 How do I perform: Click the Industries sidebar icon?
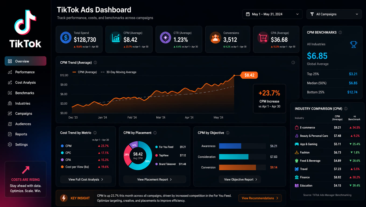pyautogui.click(x=10, y=103)
